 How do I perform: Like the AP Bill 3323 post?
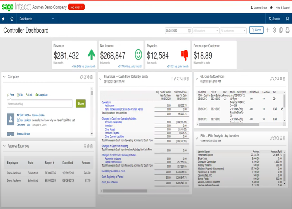29,125
